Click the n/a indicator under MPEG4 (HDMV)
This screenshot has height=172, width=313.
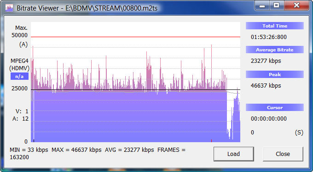[19, 76]
